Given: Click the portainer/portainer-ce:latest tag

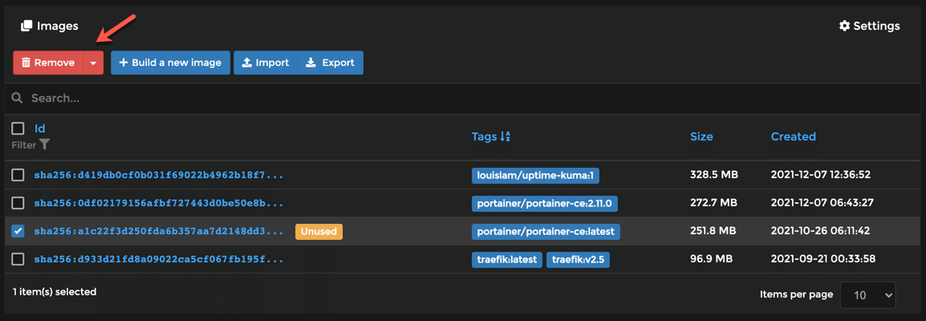Looking at the screenshot, I should point(546,231).
